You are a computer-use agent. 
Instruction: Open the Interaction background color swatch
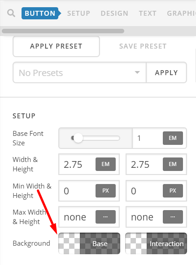click(x=156, y=243)
